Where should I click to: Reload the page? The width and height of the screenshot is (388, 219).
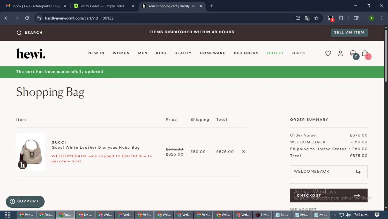click(27, 18)
